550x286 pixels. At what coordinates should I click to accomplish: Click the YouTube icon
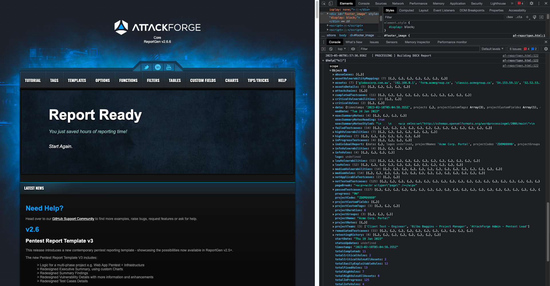tap(169, 67)
